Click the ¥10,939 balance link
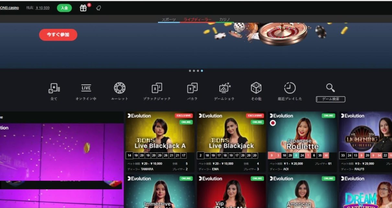The height and width of the screenshot is (208, 392). pyautogui.click(x=42, y=8)
